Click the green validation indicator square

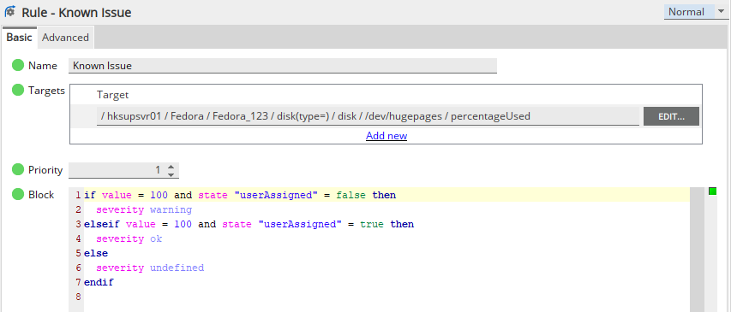tap(712, 191)
